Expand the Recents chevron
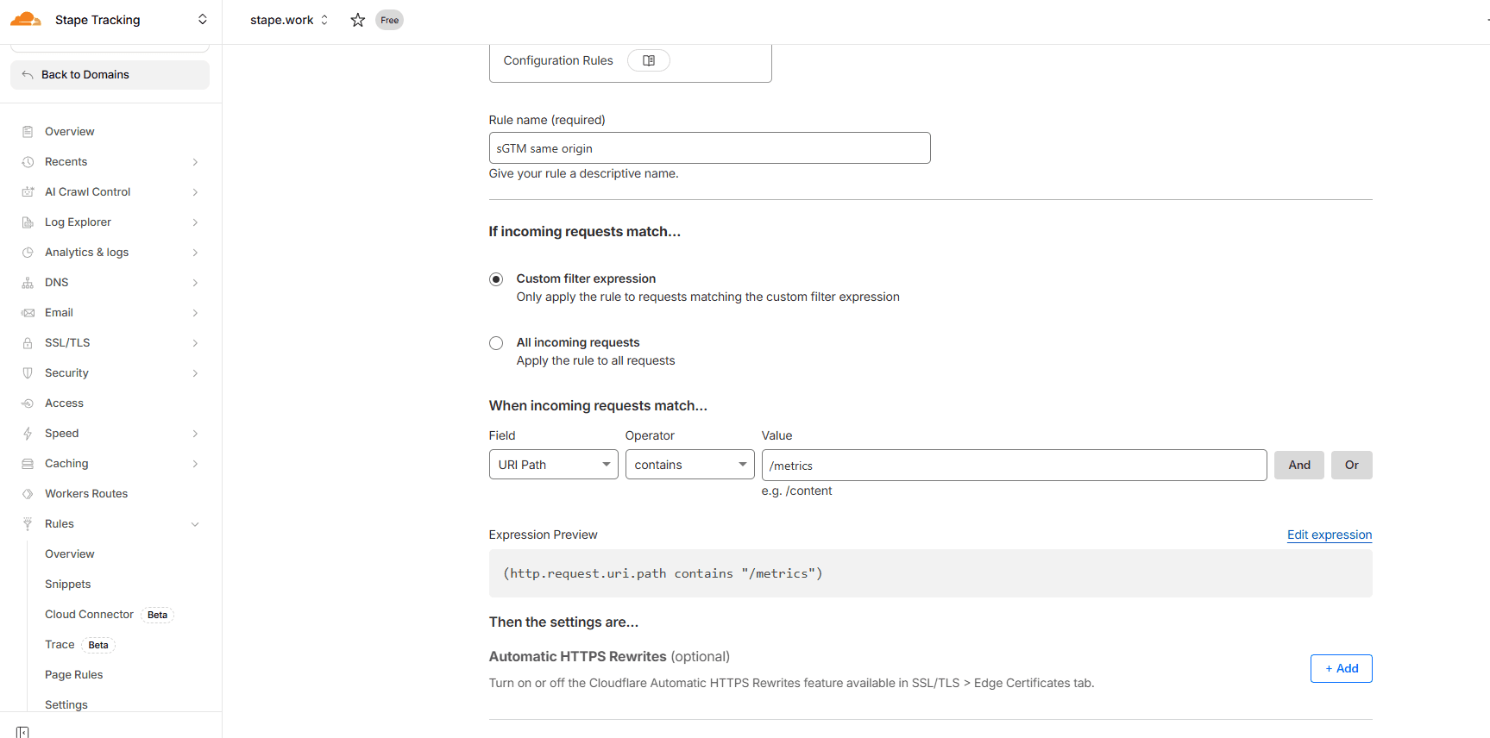 point(195,162)
